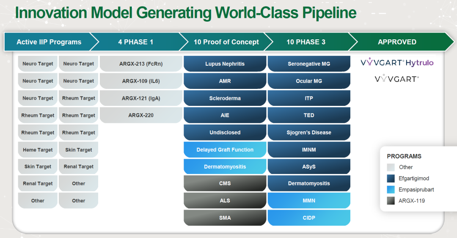The image size is (457, 238).
Task: Select the MMN box
Action: 309,201
